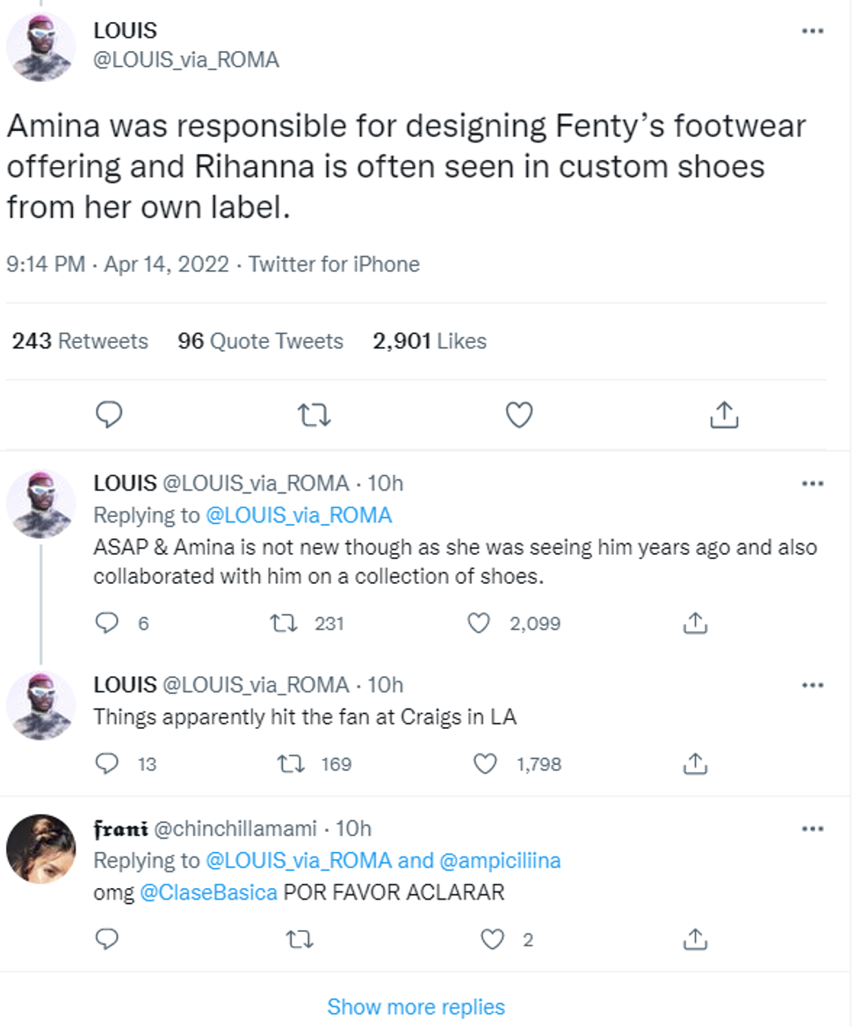The image size is (861, 1027).
Task: Open replies to the 'Craigs in LA' tweet
Action: [x=106, y=764]
